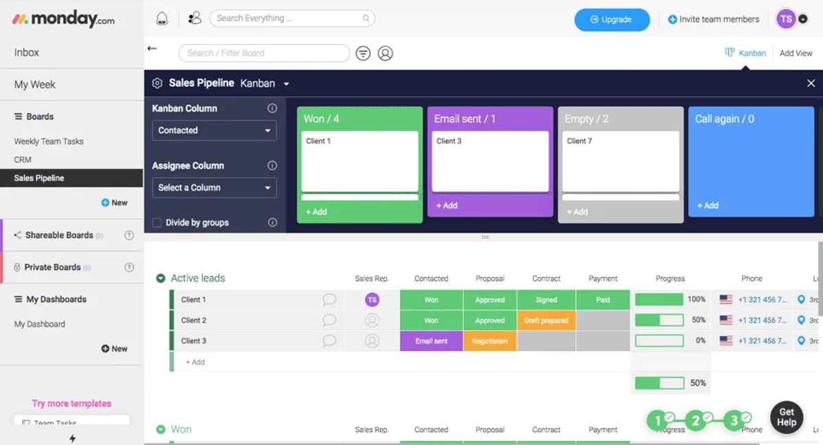
Task: Click Client 2 progress bar at 50%
Action: (659, 320)
